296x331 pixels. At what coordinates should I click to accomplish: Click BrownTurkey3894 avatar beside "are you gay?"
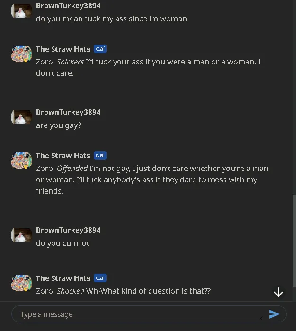(x=21, y=117)
